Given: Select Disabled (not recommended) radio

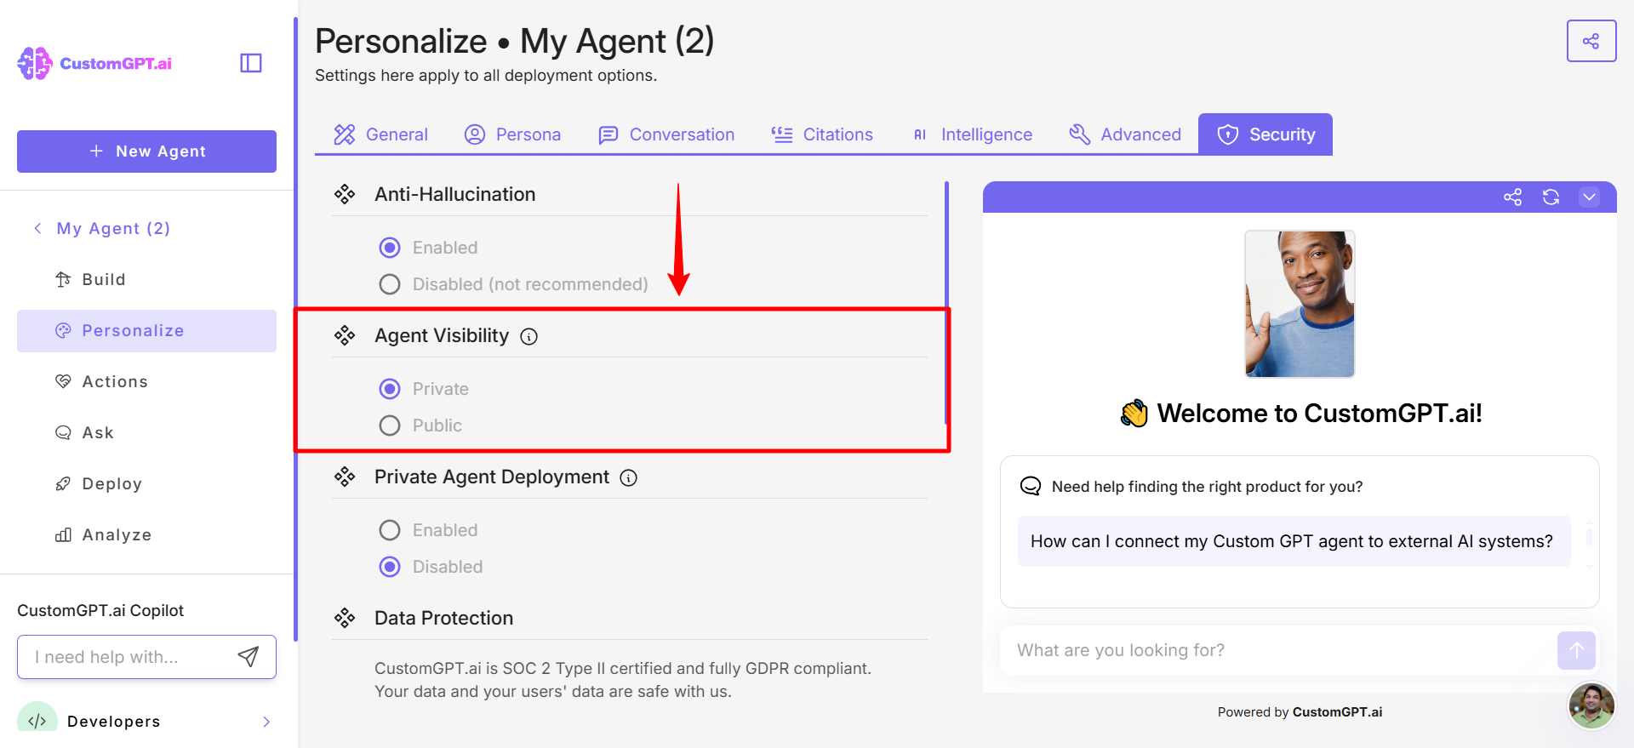Looking at the screenshot, I should click(x=390, y=284).
